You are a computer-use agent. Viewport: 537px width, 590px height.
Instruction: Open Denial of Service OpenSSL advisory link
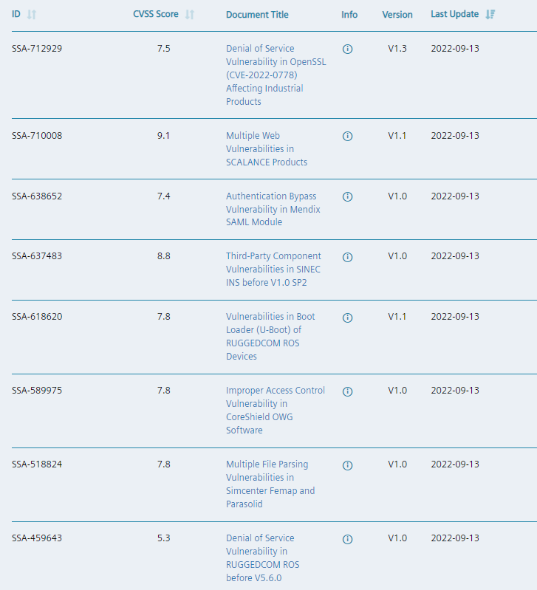pyautogui.click(x=276, y=75)
